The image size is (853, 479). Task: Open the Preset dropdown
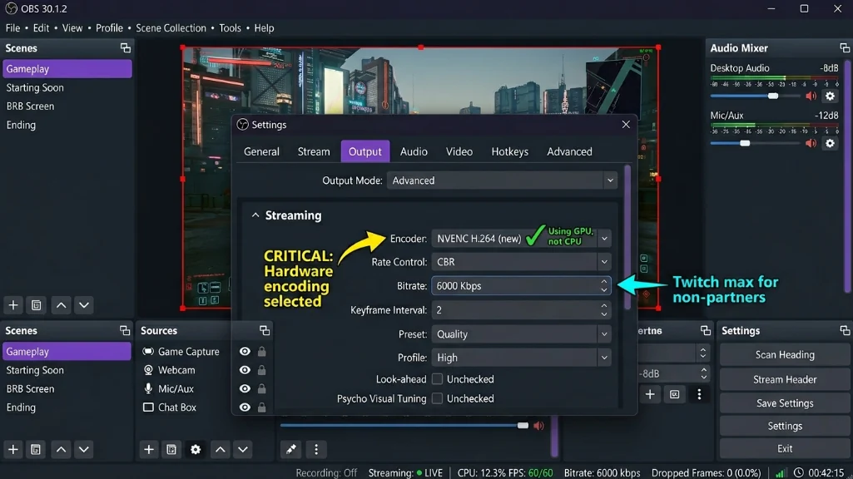[521, 334]
